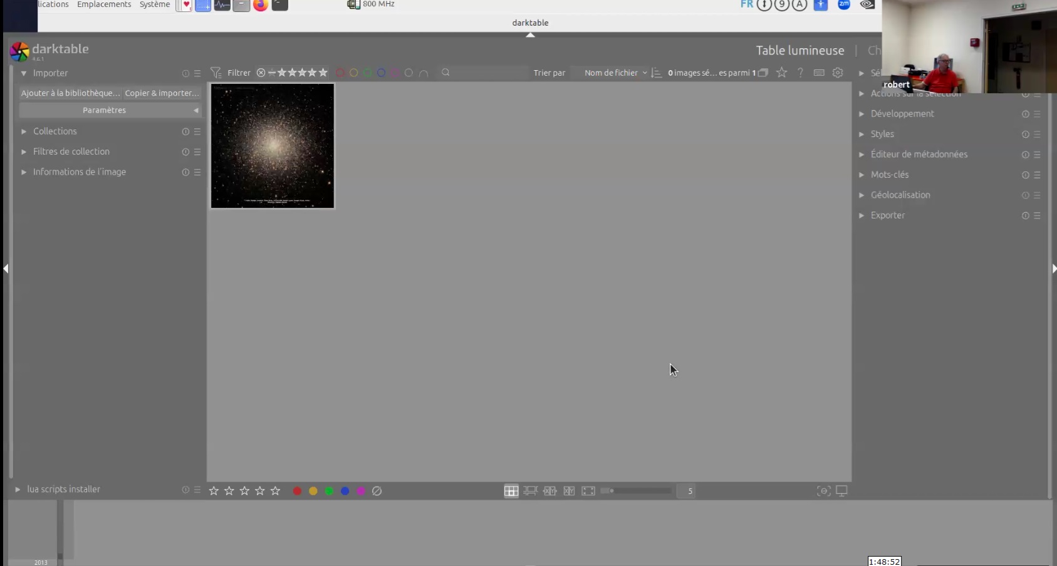
Task: Open the system monitor applet in the top panel
Action: [222, 5]
